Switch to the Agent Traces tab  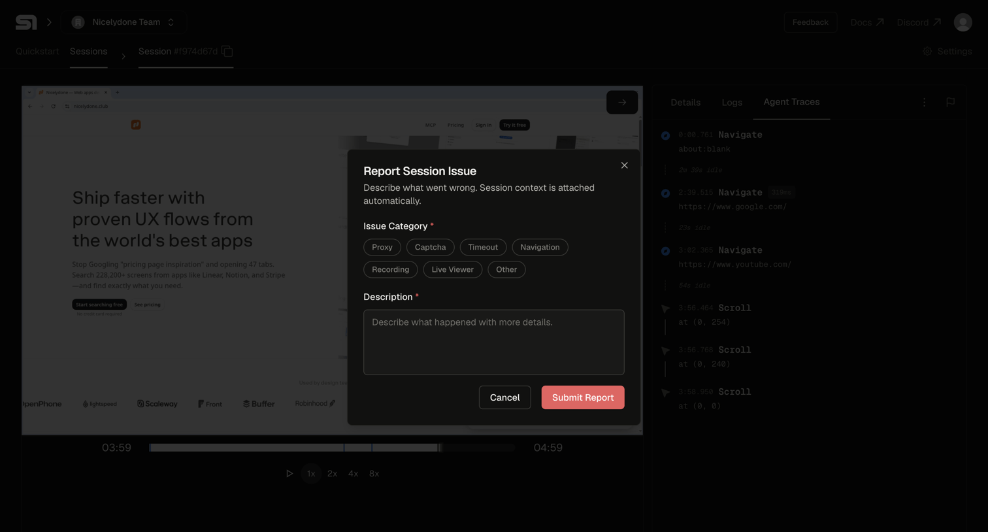coord(791,102)
